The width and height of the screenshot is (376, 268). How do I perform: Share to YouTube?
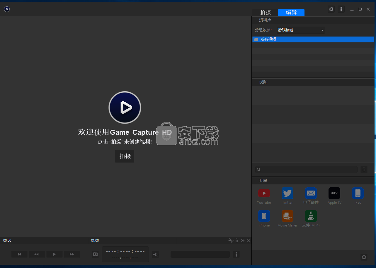click(x=264, y=193)
